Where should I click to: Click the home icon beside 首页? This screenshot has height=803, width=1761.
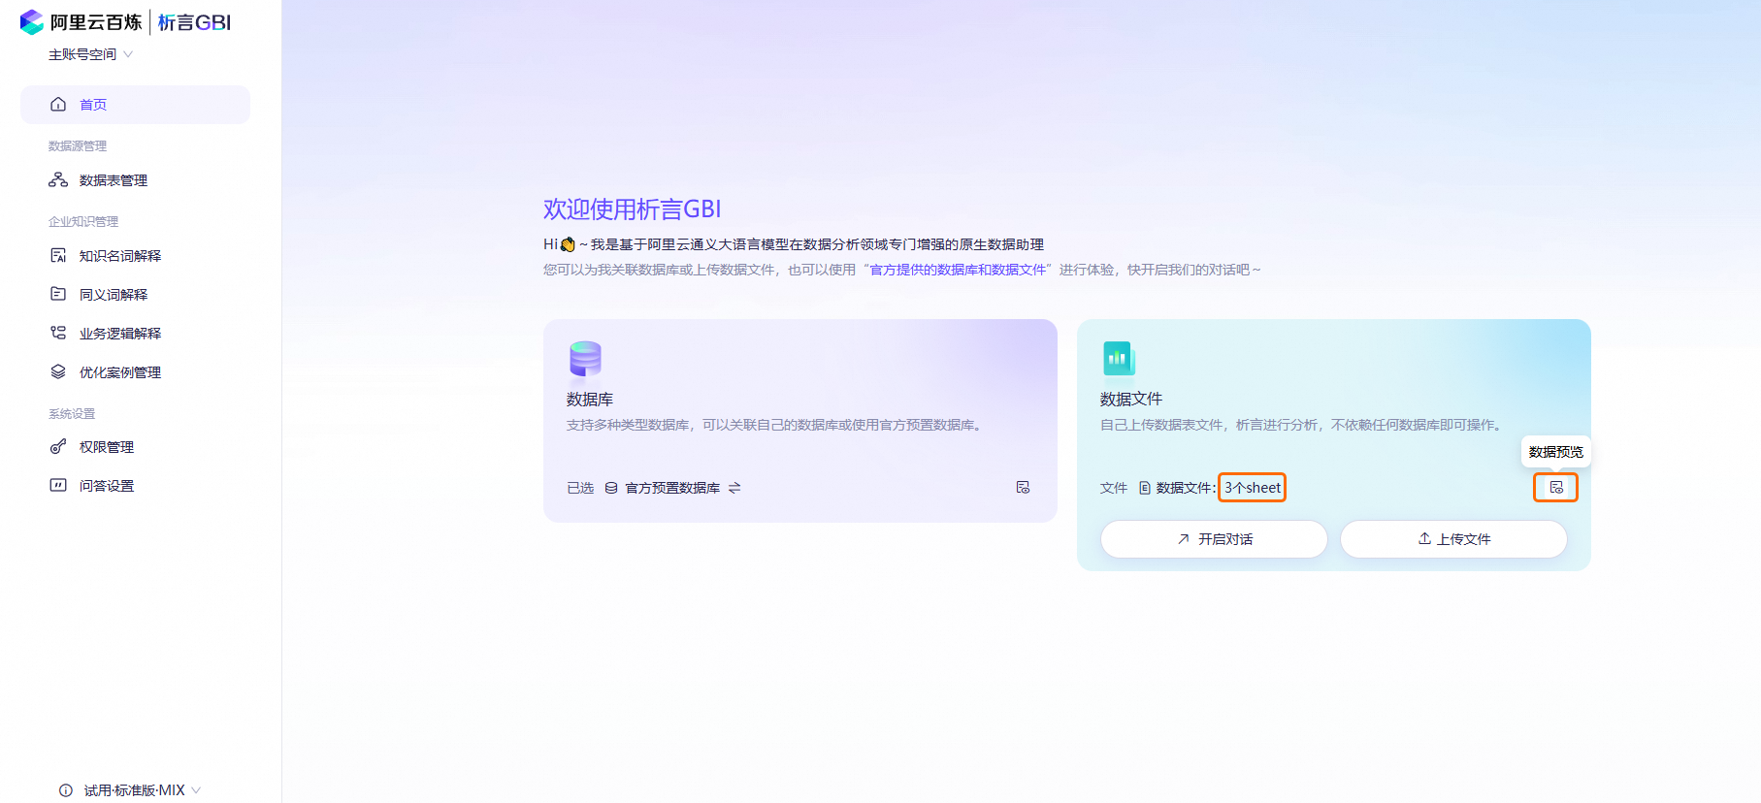[x=58, y=104]
